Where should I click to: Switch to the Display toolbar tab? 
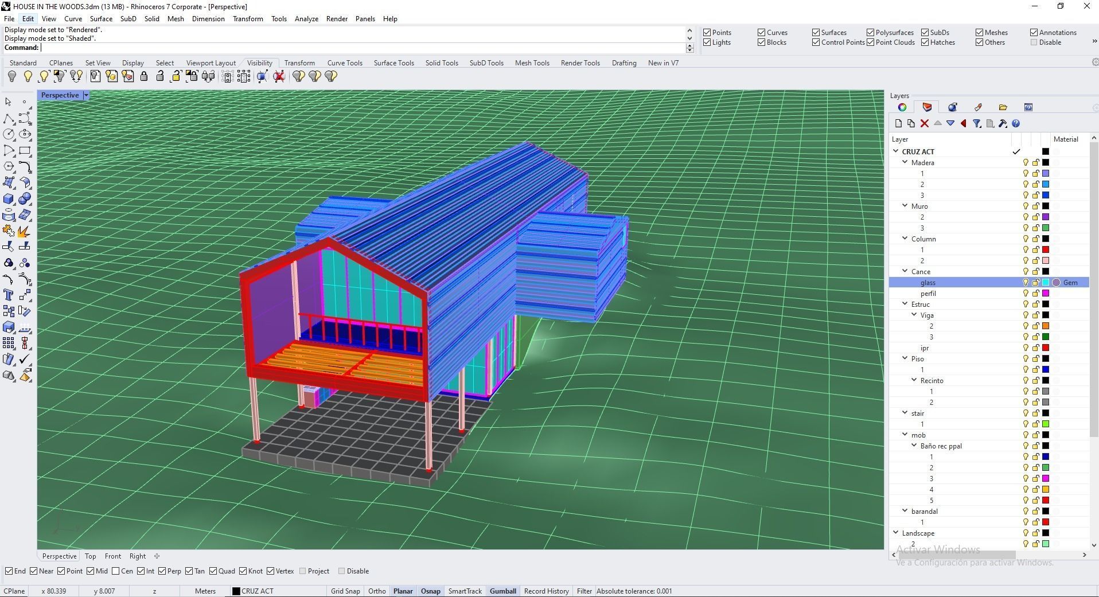click(x=133, y=63)
